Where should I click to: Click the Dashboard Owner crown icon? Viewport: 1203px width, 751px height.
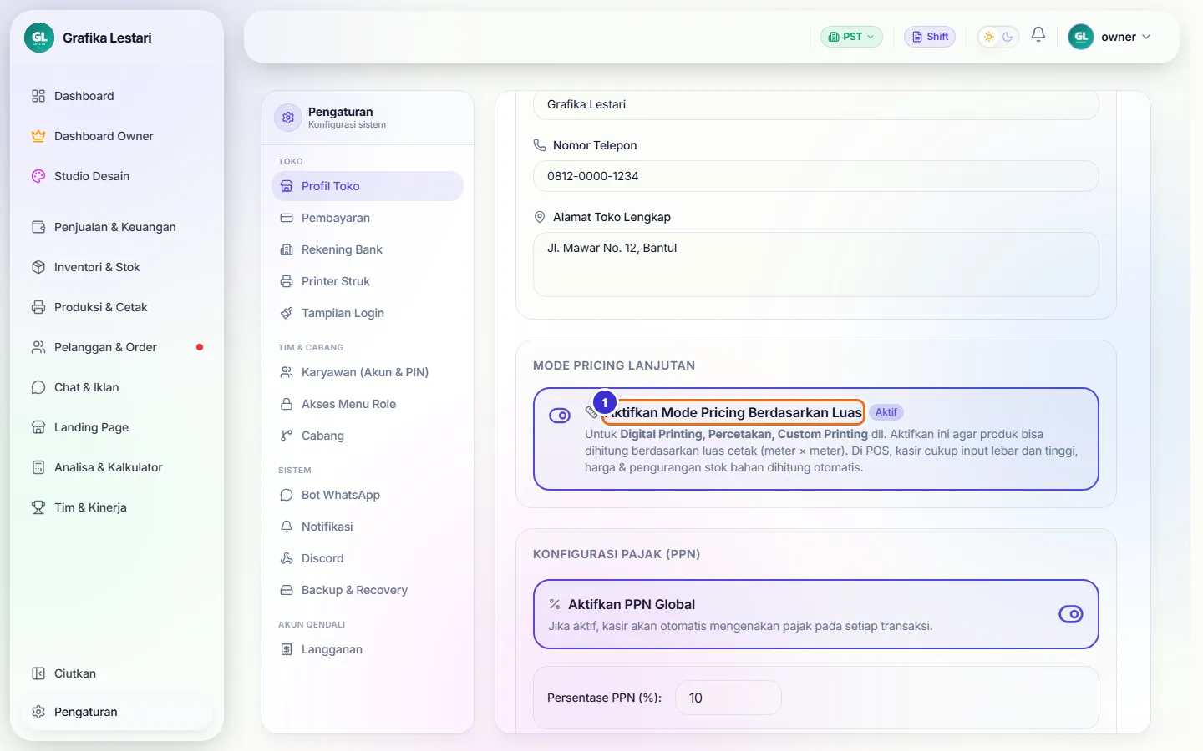38,136
